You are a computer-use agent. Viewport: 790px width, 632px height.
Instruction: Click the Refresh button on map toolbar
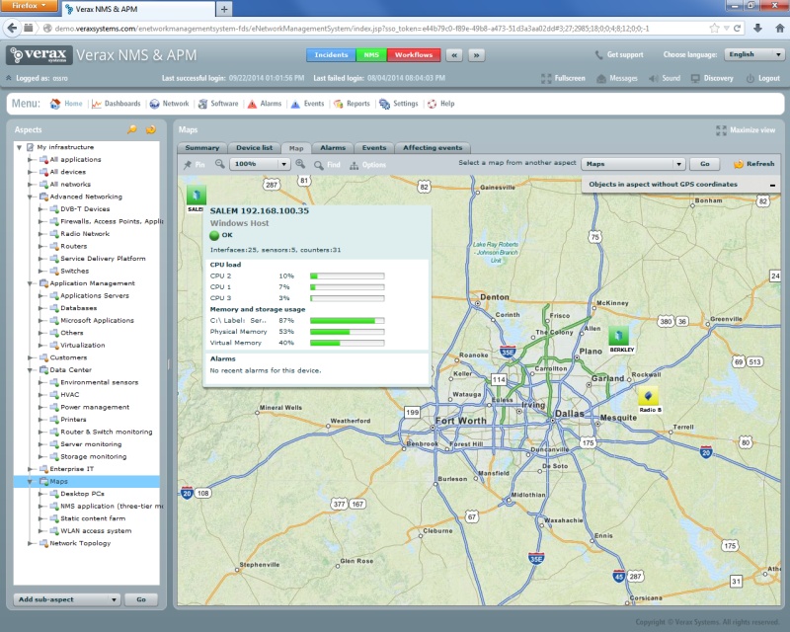click(753, 164)
